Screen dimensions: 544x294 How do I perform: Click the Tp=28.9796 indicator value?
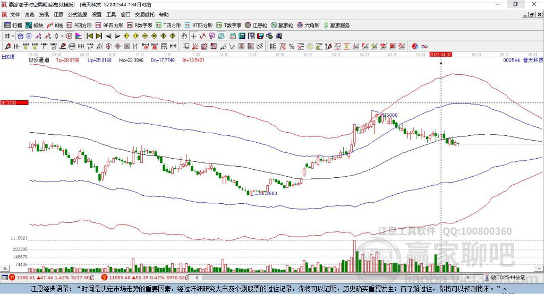click(67, 60)
